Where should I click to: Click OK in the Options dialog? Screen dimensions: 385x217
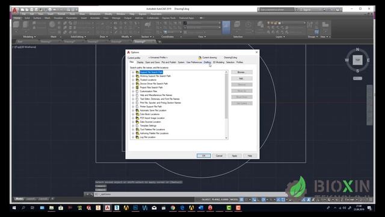click(203, 156)
